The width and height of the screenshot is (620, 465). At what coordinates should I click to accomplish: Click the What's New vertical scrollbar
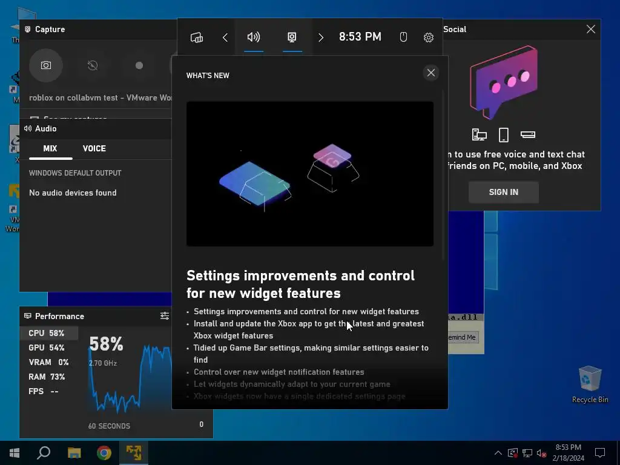[443, 174]
